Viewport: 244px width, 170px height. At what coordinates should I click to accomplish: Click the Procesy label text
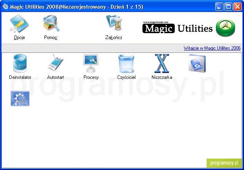(x=91, y=77)
